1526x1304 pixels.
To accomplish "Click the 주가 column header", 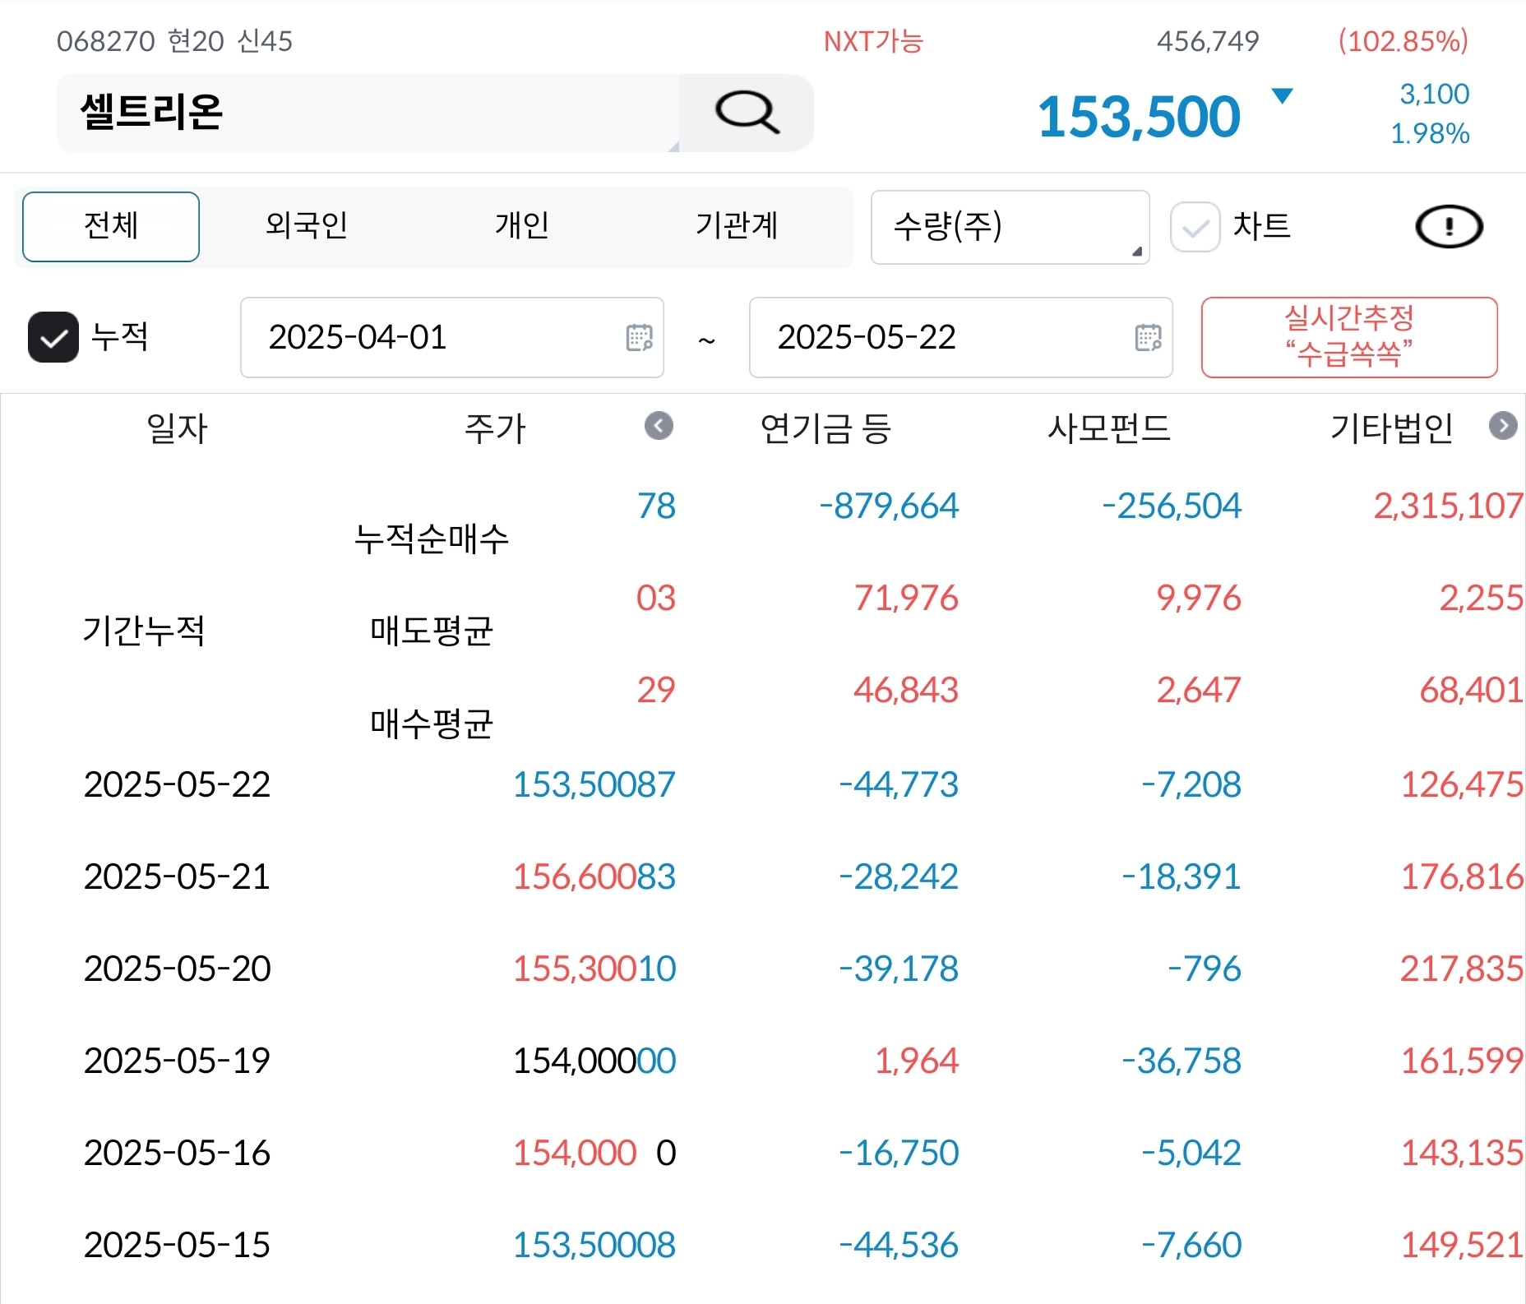I will point(495,428).
